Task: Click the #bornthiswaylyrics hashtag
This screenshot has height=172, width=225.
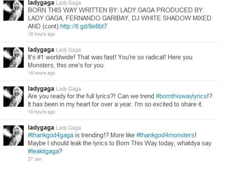Action: tap(181, 96)
